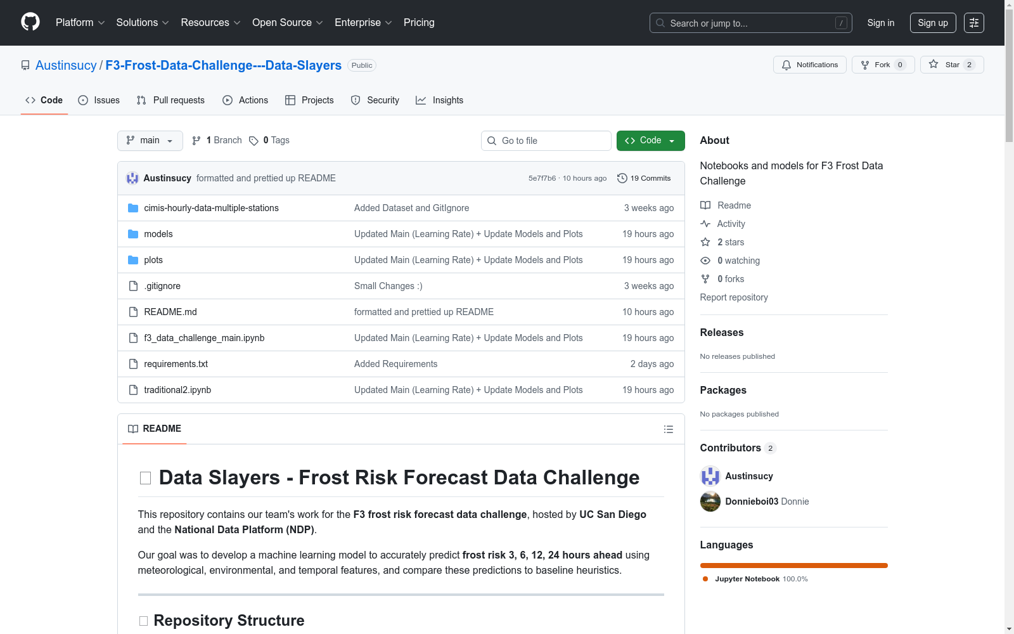Screen dimensions: 1014x634
Task: Switch to the Pull requests tab
Action: coord(170,100)
